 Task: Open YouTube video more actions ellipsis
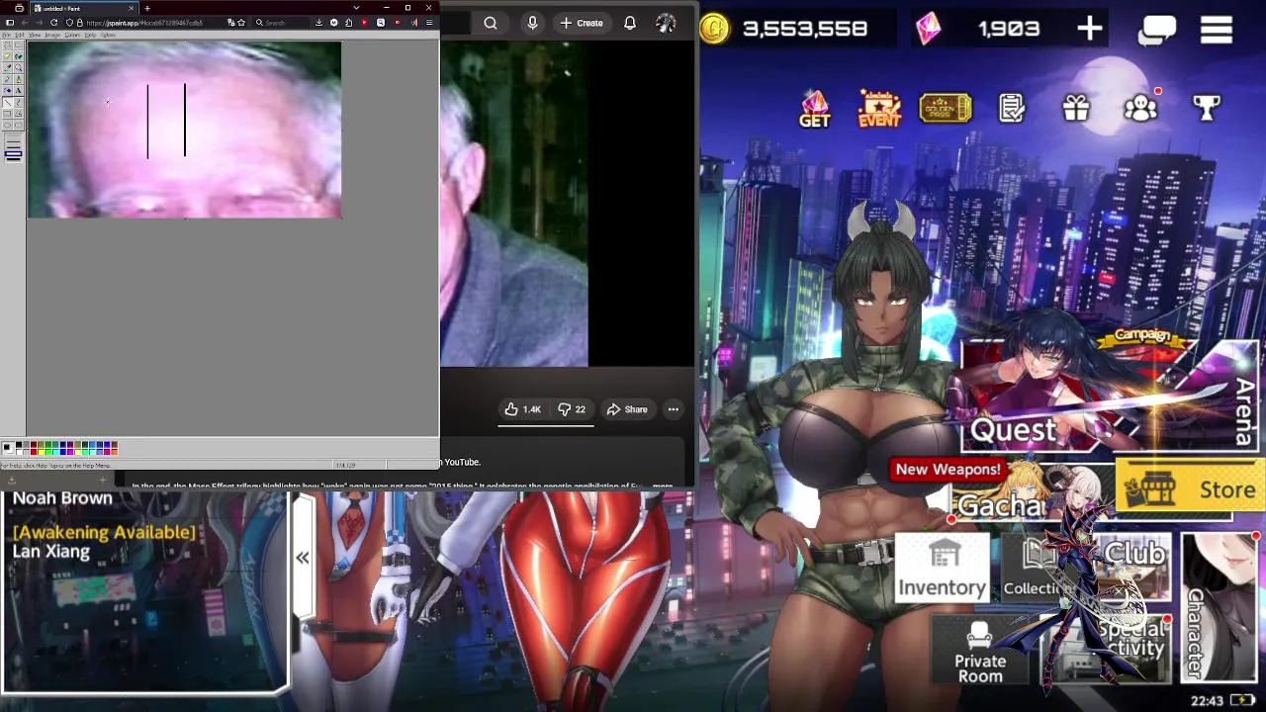(x=673, y=409)
